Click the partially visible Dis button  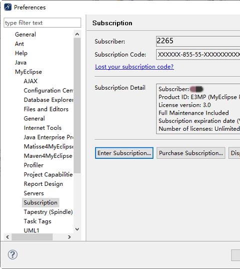[x=234, y=153]
